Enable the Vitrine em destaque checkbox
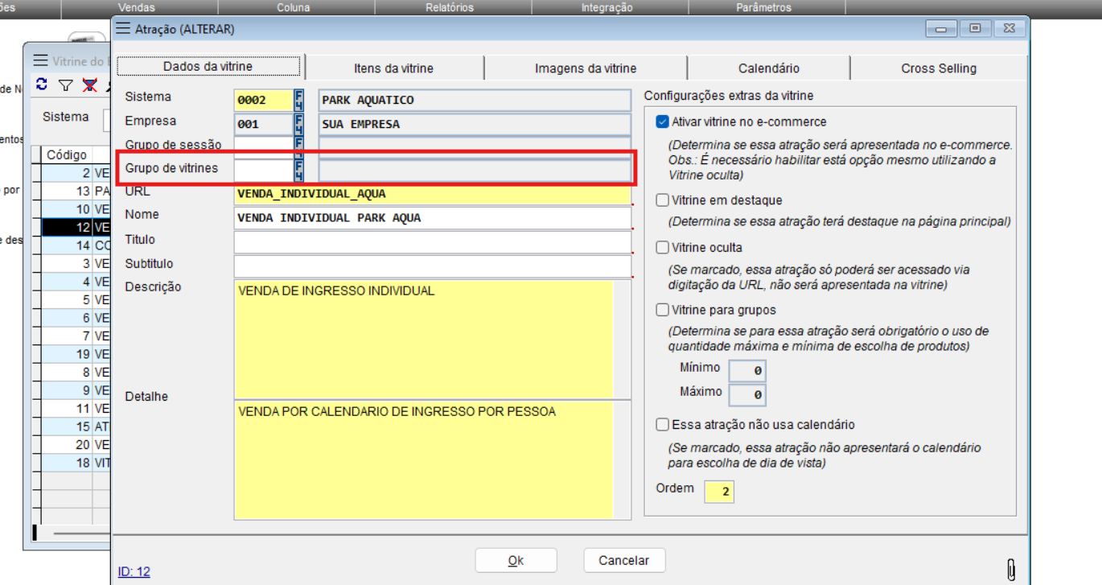The width and height of the screenshot is (1102, 585). tap(662, 200)
